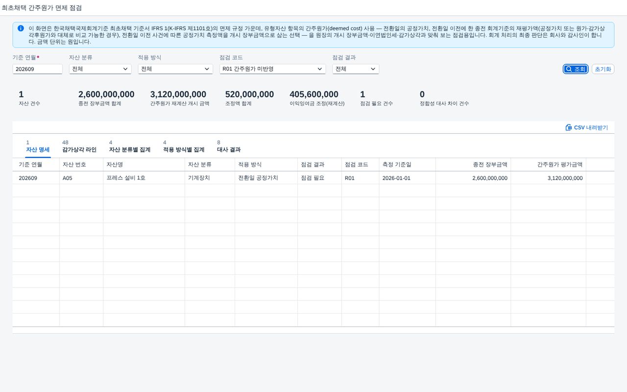Click the magnifier icon on the 조회 button
The width and height of the screenshot is (627, 392).
pos(569,69)
